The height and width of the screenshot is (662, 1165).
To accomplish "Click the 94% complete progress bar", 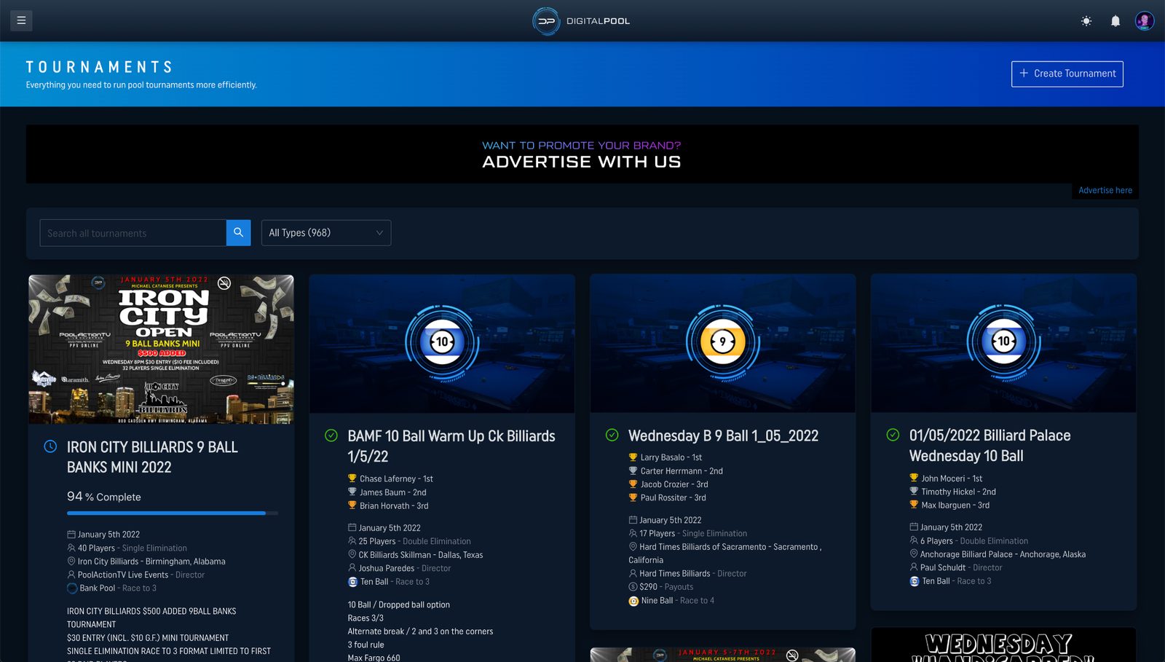I will pyautogui.click(x=173, y=513).
